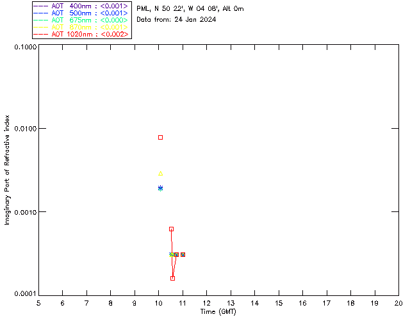
Task: Click the 'Time (GMT)' axis title
Action: point(218,312)
